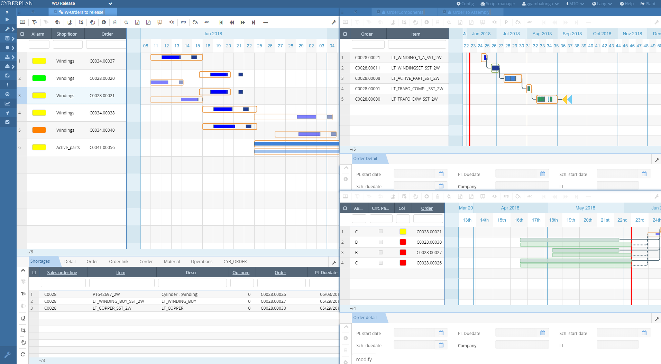This screenshot has width=661, height=364.
Task: Click the fast-forward Gantt navigation icon
Action: click(243, 22)
